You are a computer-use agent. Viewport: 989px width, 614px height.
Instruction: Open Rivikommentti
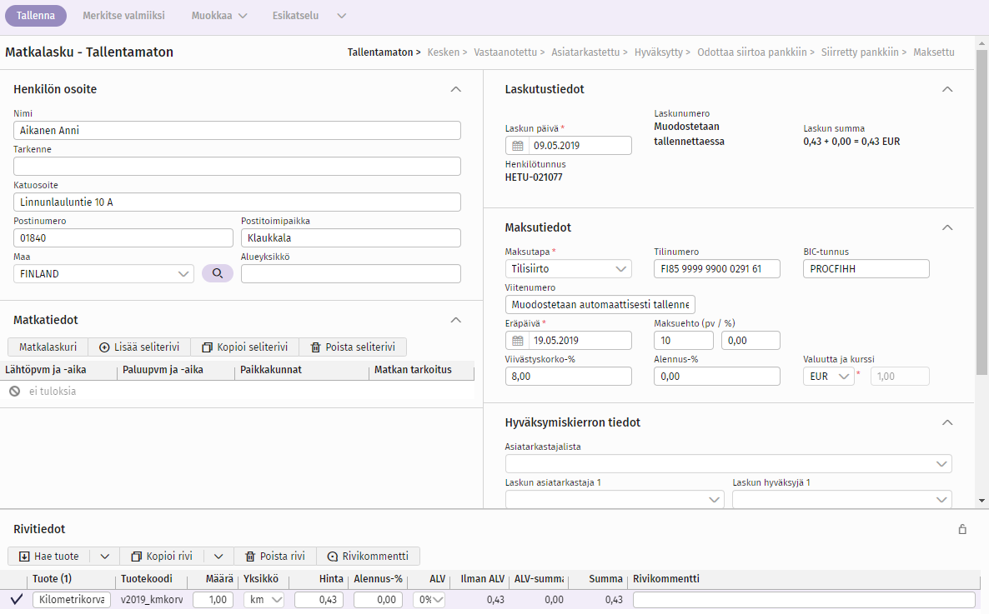[369, 556]
